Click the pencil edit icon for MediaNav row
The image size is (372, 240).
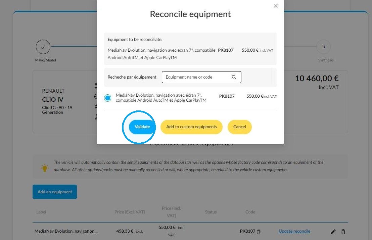tap(333, 232)
